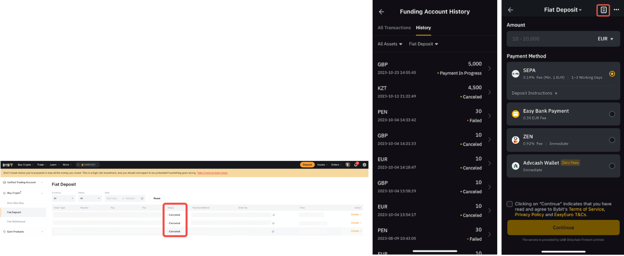Click the Reset filter button
Viewport: 624px width, 256px height.
(157, 199)
